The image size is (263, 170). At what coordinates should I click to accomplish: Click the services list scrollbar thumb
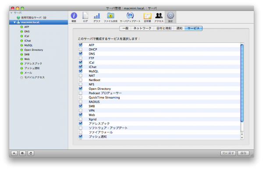pos(242,83)
